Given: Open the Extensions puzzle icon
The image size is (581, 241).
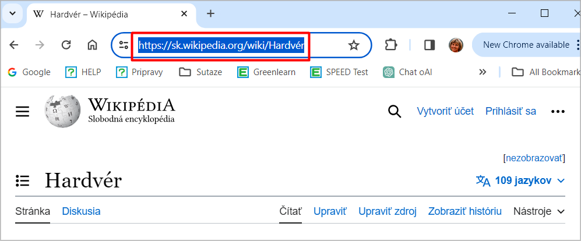Looking at the screenshot, I should tap(391, 45).
